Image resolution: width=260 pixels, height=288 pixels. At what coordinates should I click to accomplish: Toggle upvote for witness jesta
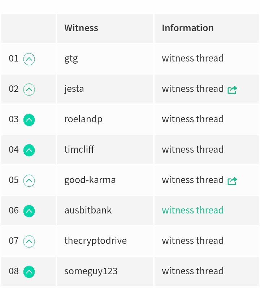[x=29, y=89]
